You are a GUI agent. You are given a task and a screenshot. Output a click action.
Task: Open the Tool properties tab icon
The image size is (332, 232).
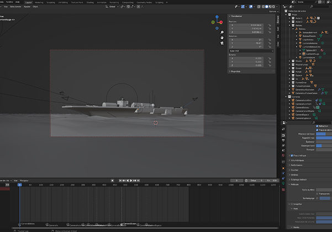(283, 129)
